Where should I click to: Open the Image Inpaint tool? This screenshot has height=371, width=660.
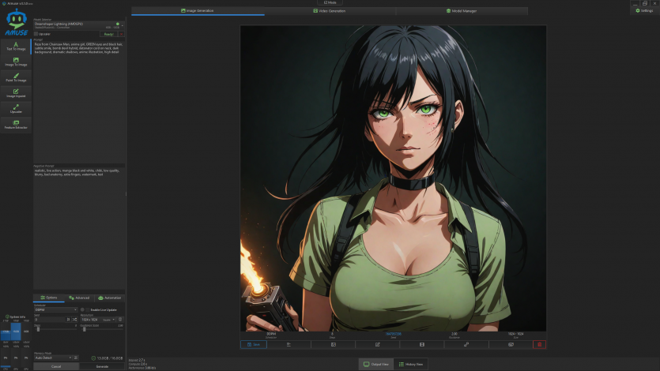17,93
